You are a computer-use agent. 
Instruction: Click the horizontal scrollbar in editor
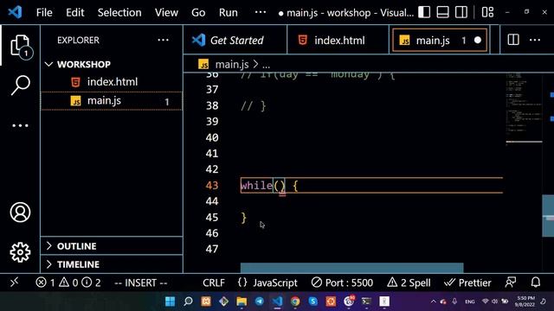coord(352,268)
